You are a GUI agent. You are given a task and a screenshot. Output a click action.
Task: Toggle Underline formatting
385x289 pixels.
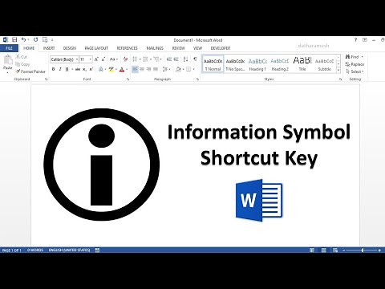[67, 69]
